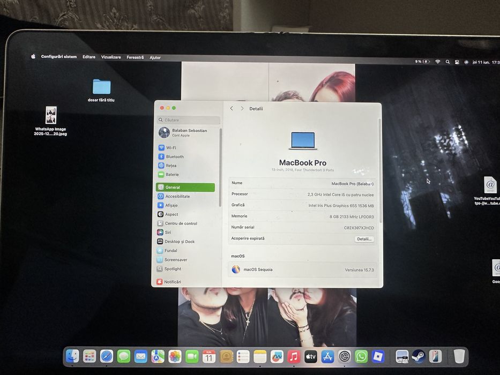The image size is (500, 375).
Task: Open Music from the Dock
Action: point(294,356)
